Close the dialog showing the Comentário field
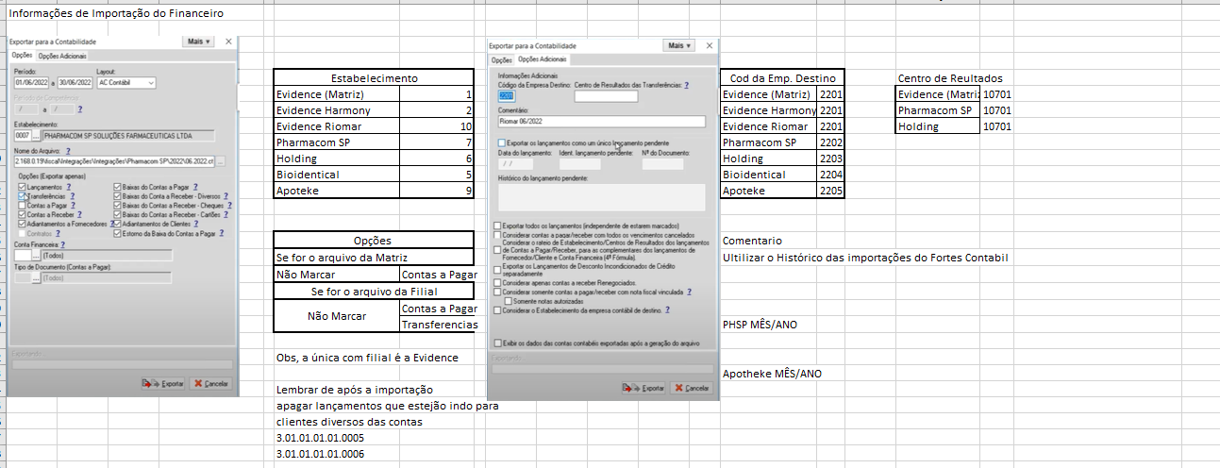This screenshot has width=1220, height=468. coord(709,45)
